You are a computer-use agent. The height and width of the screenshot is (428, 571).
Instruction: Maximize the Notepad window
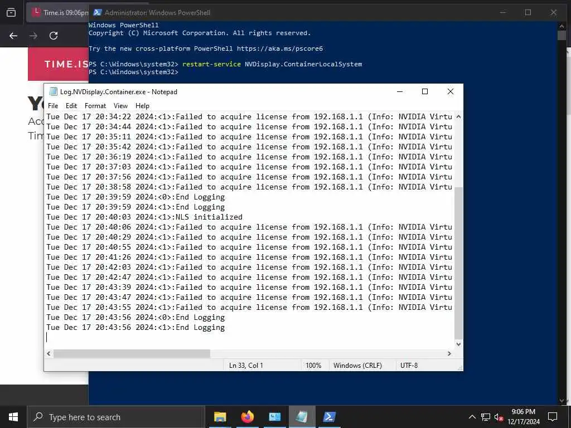[x=424, y=91]
